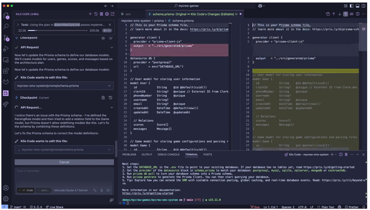Attach an image with paperclip icon
This screenshot has height=210, width=370.
pyautogui.click(x=102, y=190)
